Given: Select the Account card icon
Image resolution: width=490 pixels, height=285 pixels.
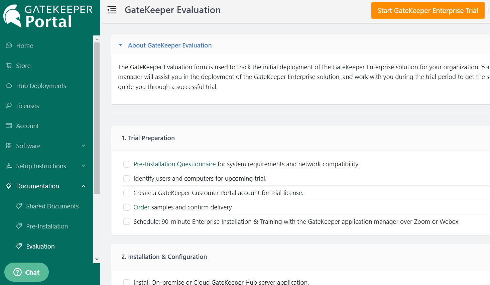Looking at the screenshot, I should pos(9,126).
